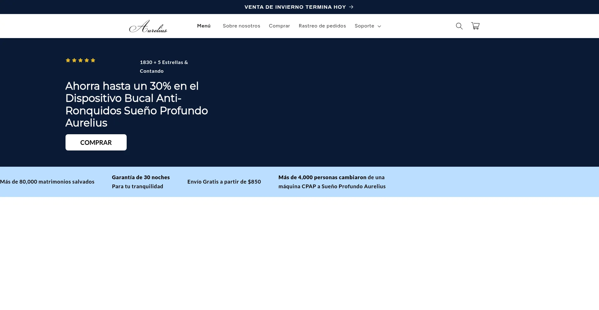Select the Menú navigation item

coord(204,26)
